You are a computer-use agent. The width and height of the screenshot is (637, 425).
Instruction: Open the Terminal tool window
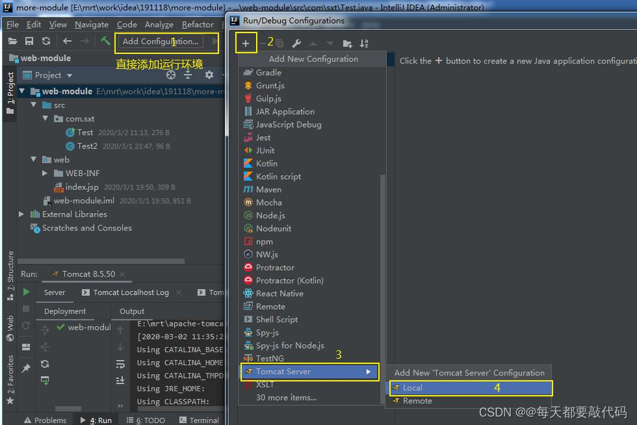(x=199, y=420)
